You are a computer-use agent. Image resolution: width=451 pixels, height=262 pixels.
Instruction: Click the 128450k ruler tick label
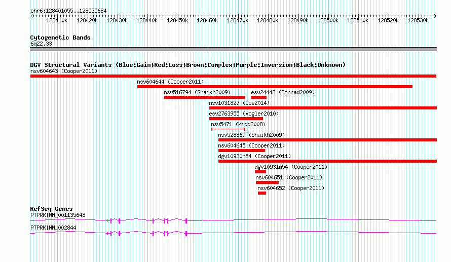tap(177, 20)
